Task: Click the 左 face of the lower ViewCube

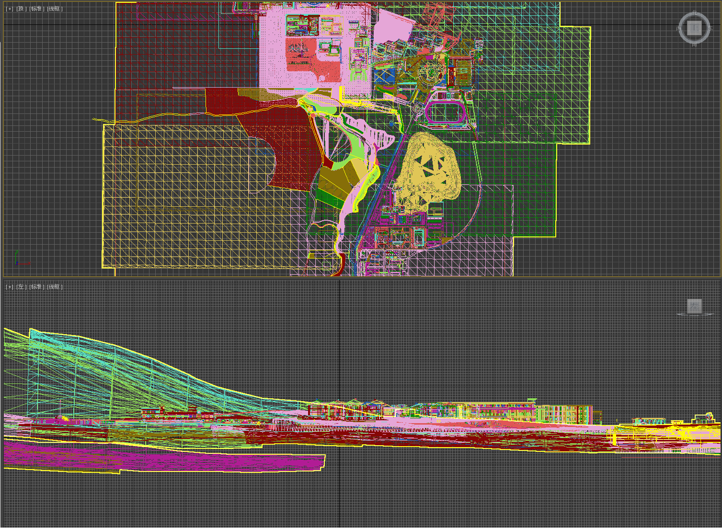Action: 694,305
